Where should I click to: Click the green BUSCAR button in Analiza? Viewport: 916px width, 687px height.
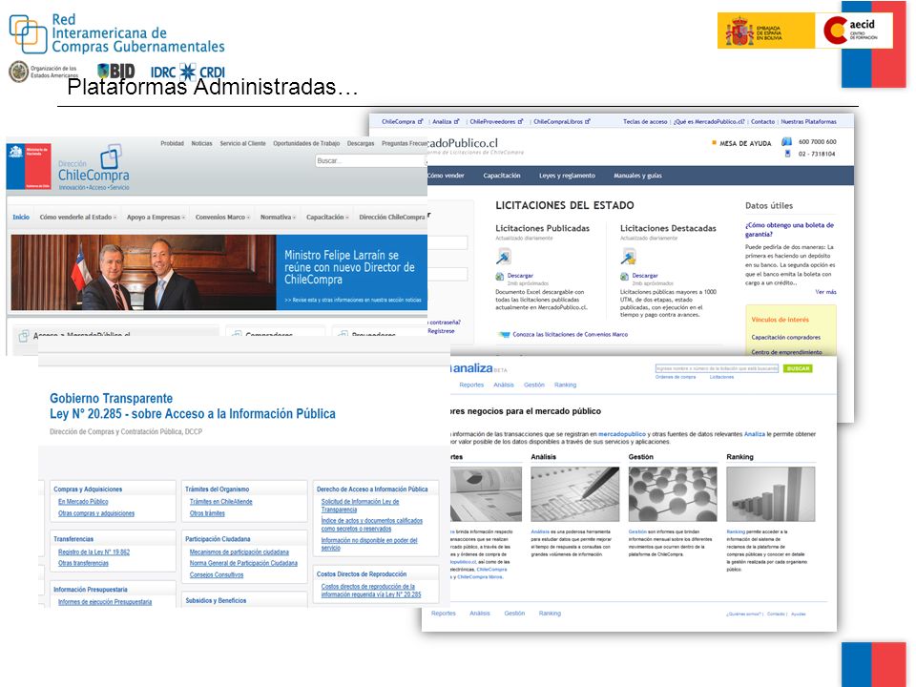pos(798,368)
